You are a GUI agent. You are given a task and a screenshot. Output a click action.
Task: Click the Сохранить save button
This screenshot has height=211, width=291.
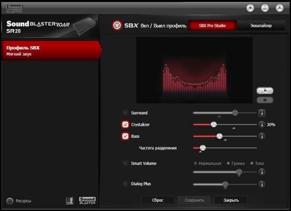pyautogui.click(x=194, y=200)
